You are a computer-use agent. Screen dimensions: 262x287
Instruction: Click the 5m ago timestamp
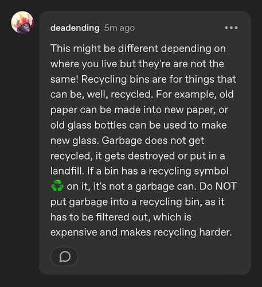click(119, 28)
